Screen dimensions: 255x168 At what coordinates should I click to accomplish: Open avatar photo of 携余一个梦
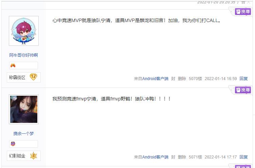24,109
